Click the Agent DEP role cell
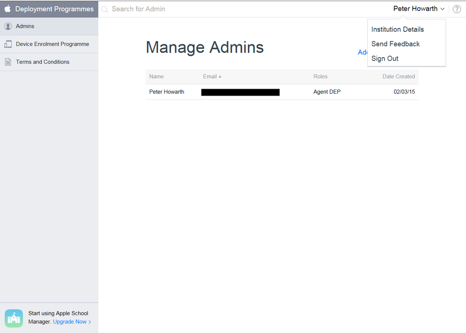This screenshot has height=333, width=466. pos(327,92)
